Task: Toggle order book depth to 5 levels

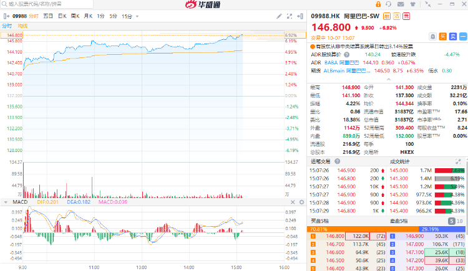Action: [451, 221]
